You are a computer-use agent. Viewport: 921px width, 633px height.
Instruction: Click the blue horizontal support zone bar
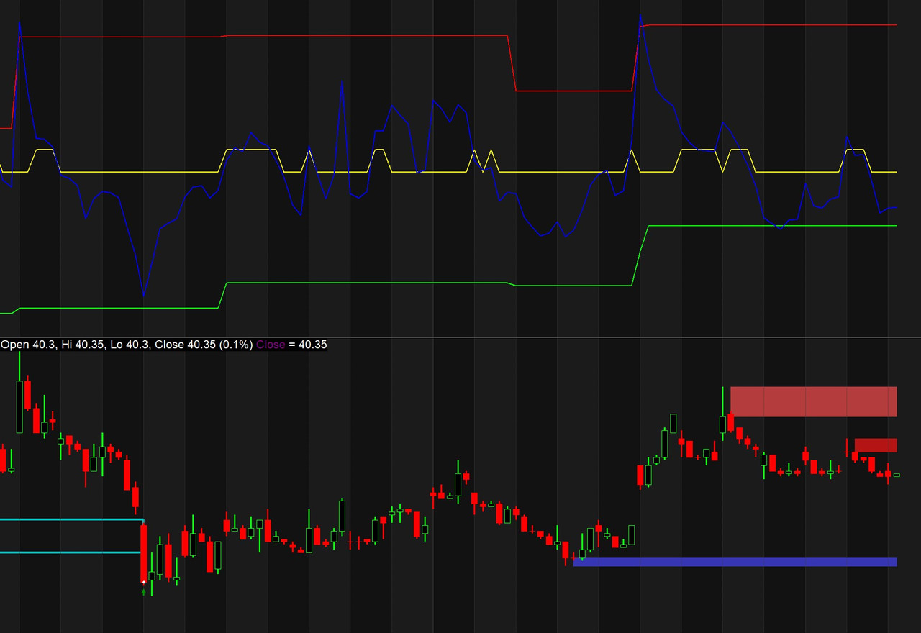735,562
